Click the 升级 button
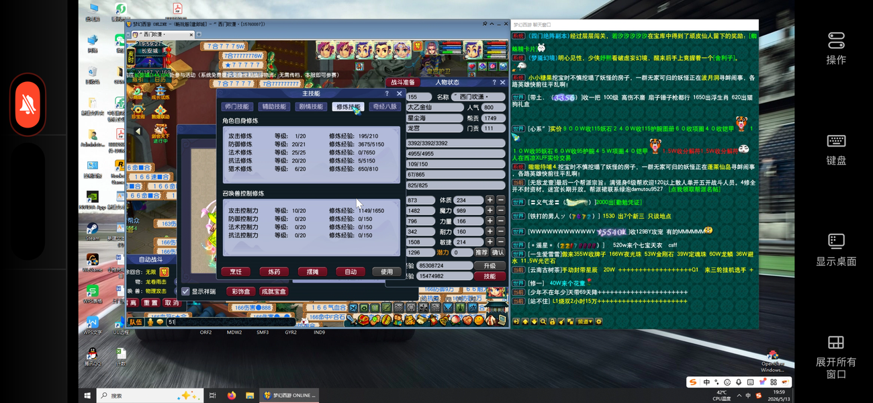This screenshot has width=873, height=403. coord(490,266)
